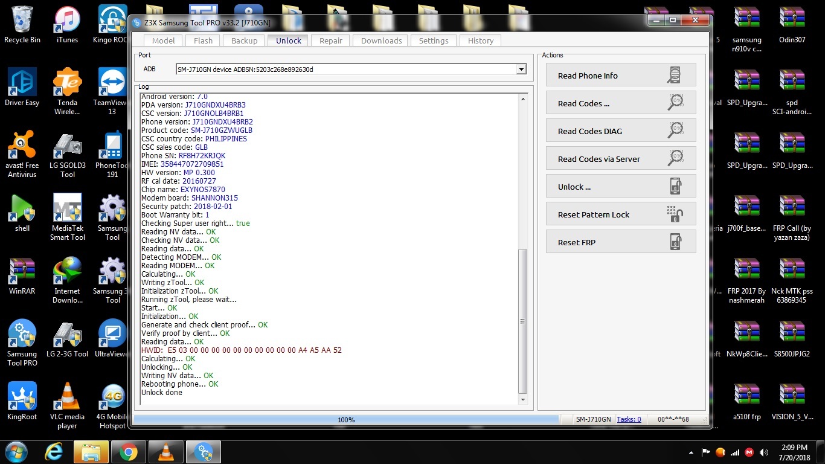This screenshot has width=831, height=473.
Task: Switch to the Backup tab
Action: pos(244,40)
